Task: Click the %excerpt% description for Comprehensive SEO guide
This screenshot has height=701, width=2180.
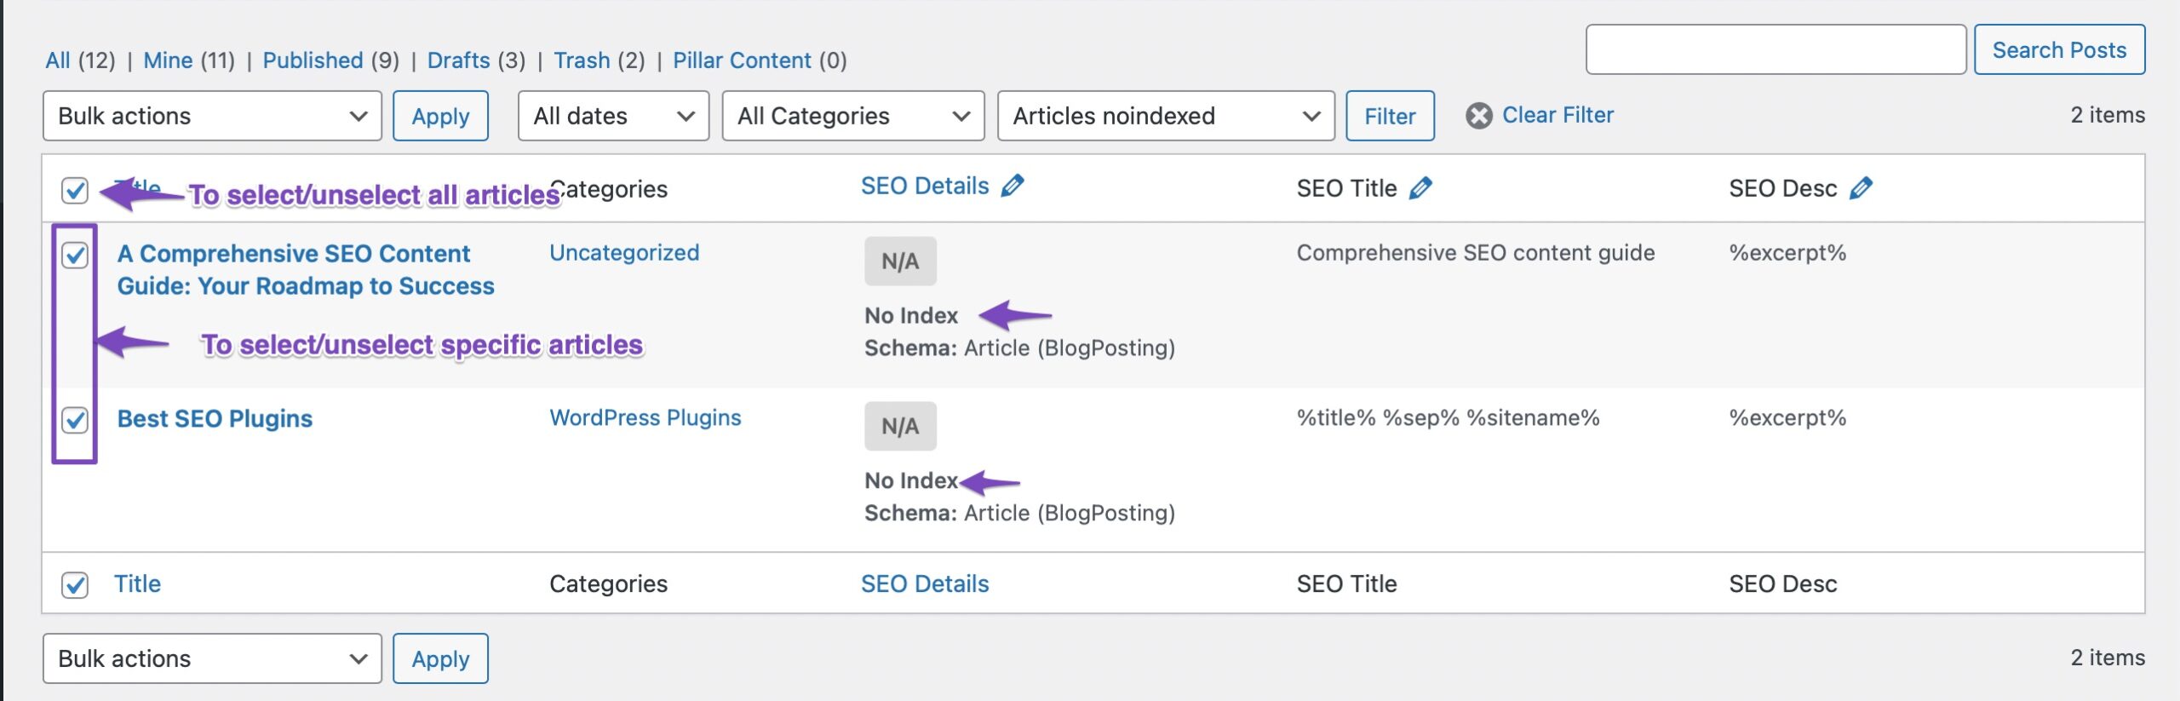Action: 1787,253
